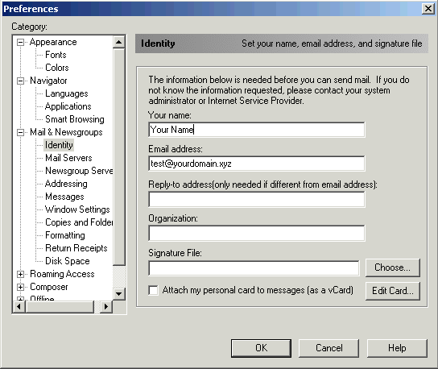Viewport: 438px width, 369px height.
Task: Click in the Signature File field
Action: click(254, 268)
